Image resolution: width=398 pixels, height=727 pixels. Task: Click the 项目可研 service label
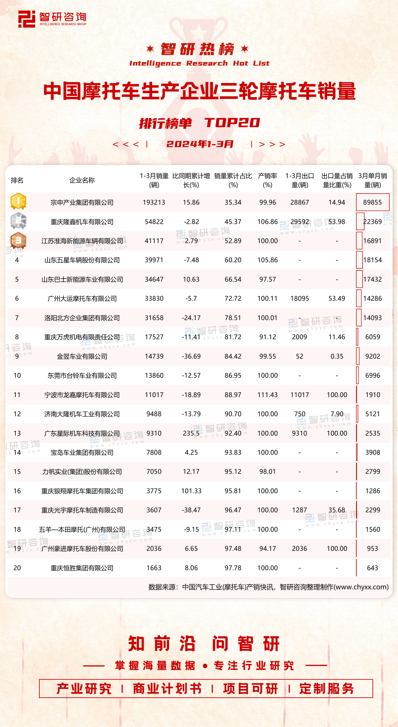pyautogui.click(x=250, y=689)
